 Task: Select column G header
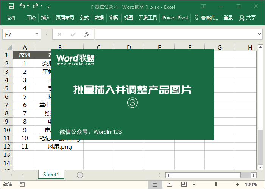(220, 47)
